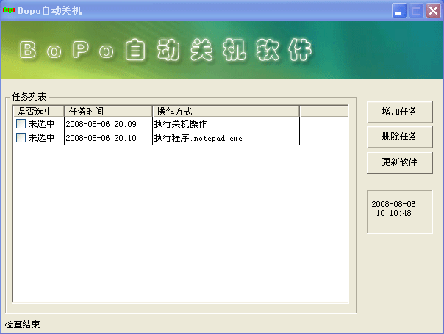Viewport: 444px width, 334px height.
Task: Select the 执行关机操作 operation cell
Action: click(x=225, y=124)
